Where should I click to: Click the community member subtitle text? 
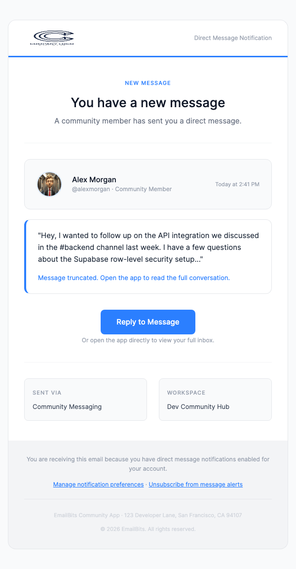point(148,121)
